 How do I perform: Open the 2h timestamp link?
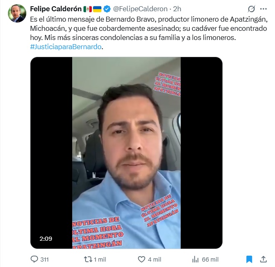tap(177, 9)
